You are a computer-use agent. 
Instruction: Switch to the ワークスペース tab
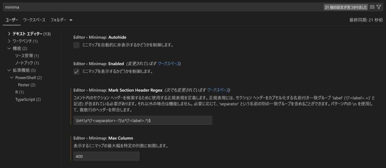pyautogui.click(x=34, y=20)
